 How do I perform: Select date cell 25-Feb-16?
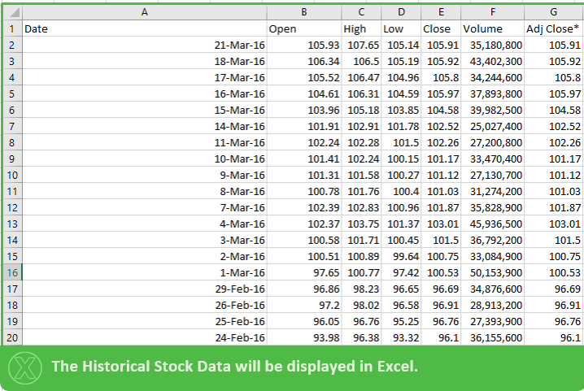click(145, 321)
